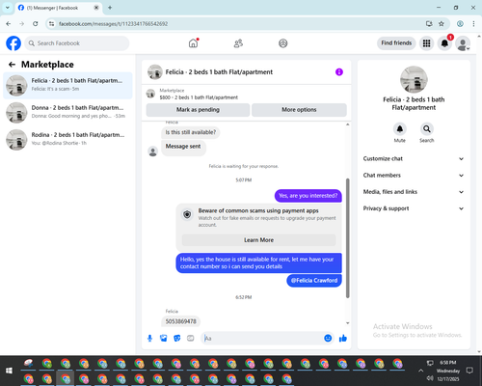
Task: Click the listing thumbnail in Marketplace banner
Action: pyautogui.click(x=150, y=94)
